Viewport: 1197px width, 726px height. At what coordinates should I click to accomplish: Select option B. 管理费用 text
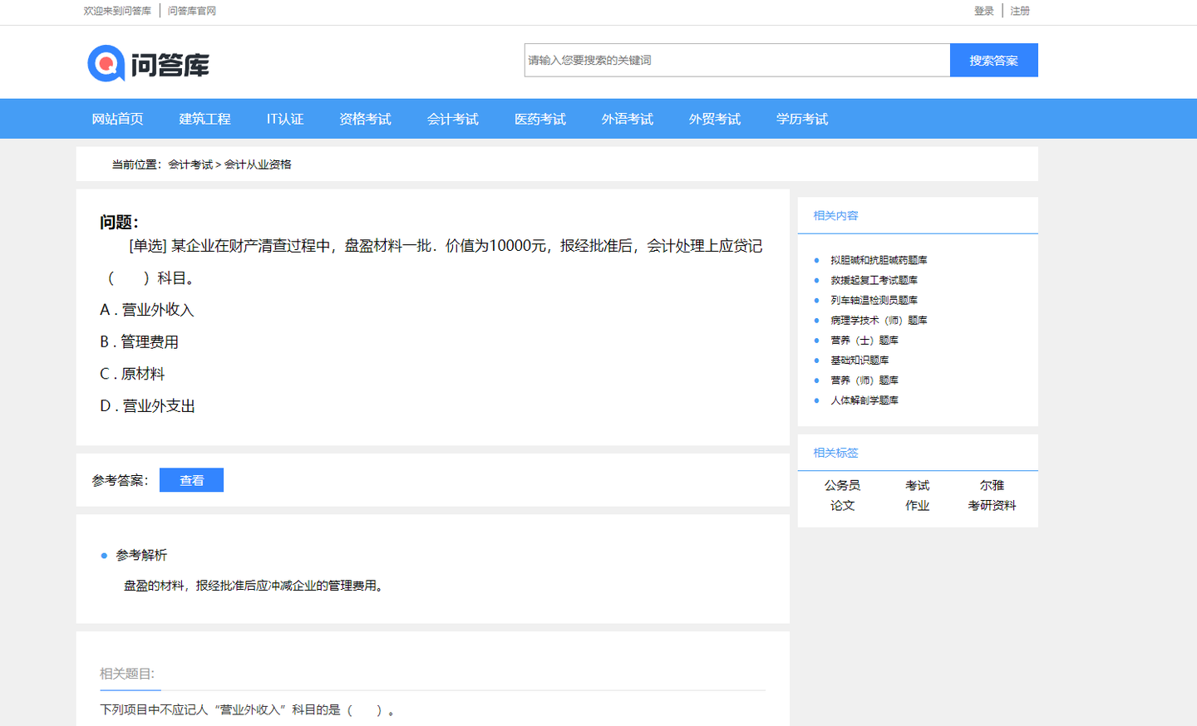(x=139, y=341)
